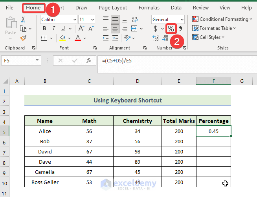This screenshot has height=197, width=257.
Task: Click the Increase Decimal button
Action: [156, 38]
